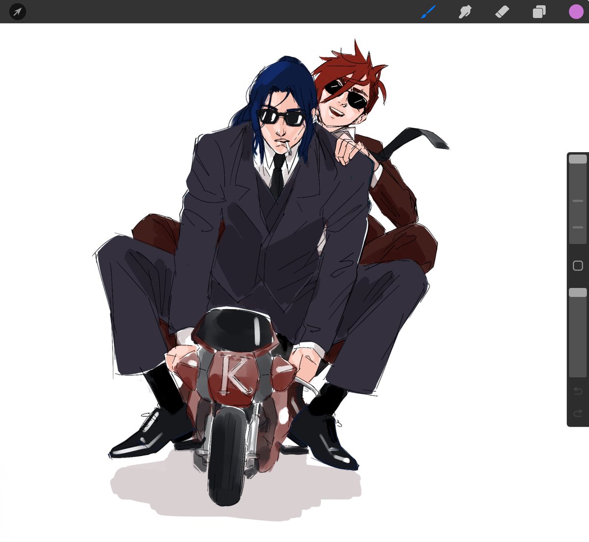589x542 pixels.
Task: Tap the square modify button in sidebar
Action: pos(578,266)
